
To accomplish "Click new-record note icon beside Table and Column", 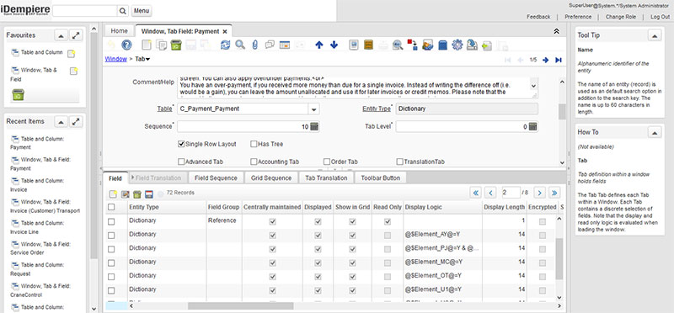I will pyautogui.click(x=72, y=53).
